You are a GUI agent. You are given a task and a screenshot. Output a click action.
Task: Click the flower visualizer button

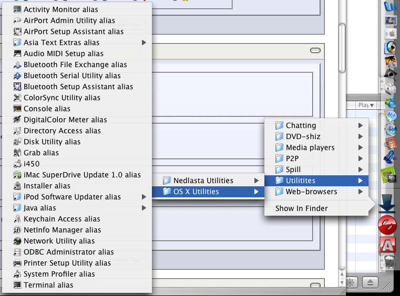(350, 282)
